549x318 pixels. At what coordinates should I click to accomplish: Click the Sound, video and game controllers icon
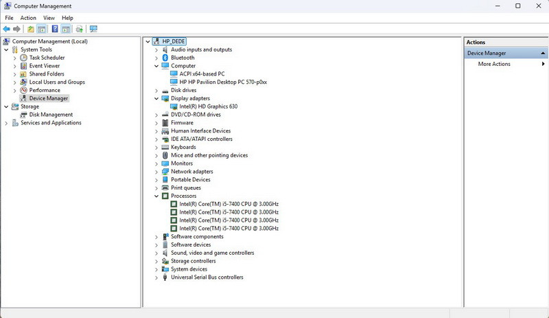coord(165,253)
